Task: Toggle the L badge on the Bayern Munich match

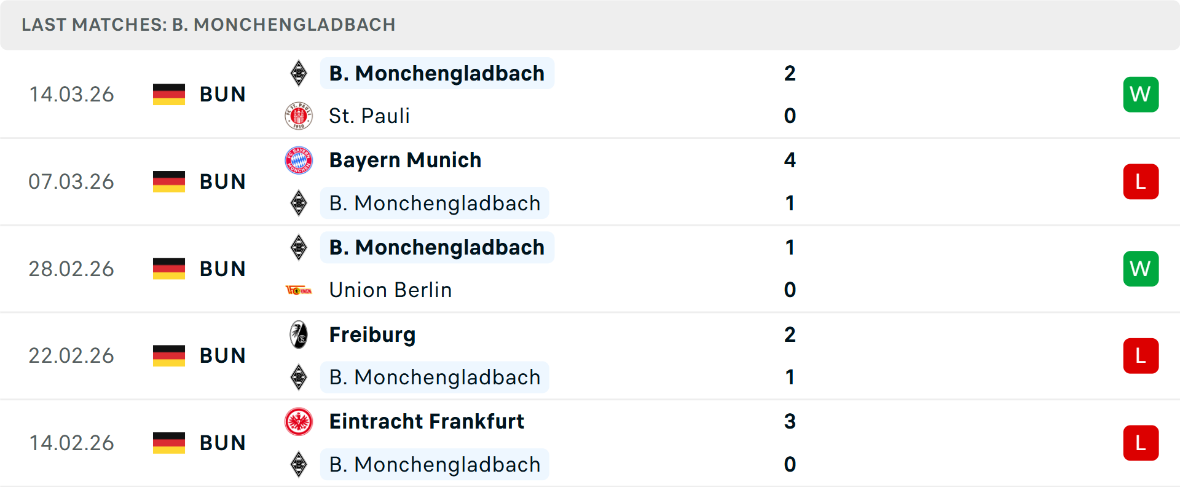Action: 1141,181
